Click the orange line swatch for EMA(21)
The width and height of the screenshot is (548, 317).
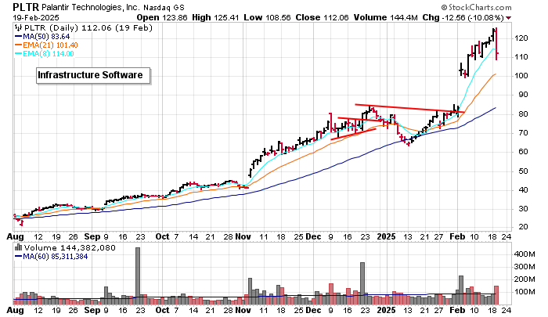pyautogui.click(x=19, y=45)
